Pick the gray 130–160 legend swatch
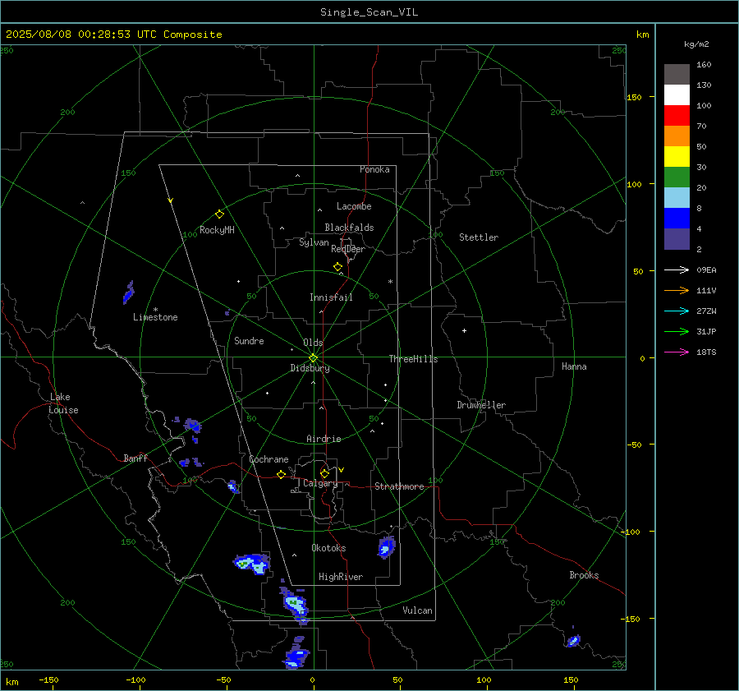Image resolution: width=739 pixels, height=691 pixels. pos(677,75)
